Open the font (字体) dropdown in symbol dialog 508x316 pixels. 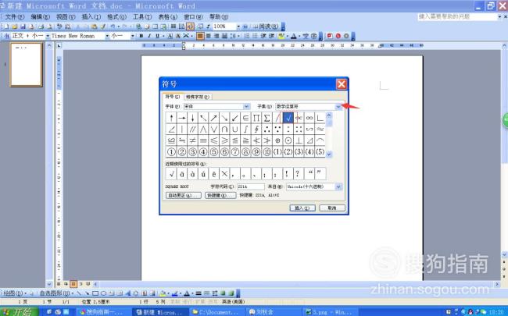(246, 106)
